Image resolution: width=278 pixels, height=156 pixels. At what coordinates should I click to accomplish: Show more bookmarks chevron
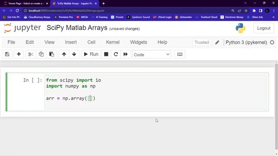[273, 17]
